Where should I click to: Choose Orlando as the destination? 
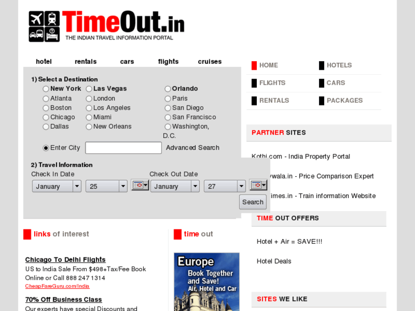167,89
